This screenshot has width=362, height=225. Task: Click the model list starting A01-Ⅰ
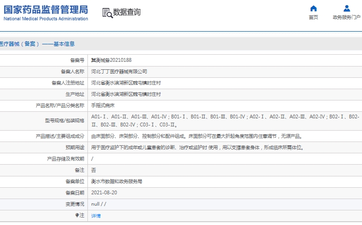[x=225, y=121]
